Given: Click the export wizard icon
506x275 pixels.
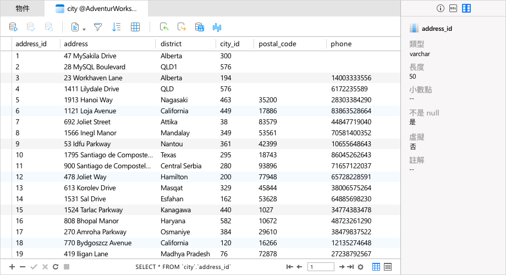Looking at the screenshot, I should coord(182,27).
